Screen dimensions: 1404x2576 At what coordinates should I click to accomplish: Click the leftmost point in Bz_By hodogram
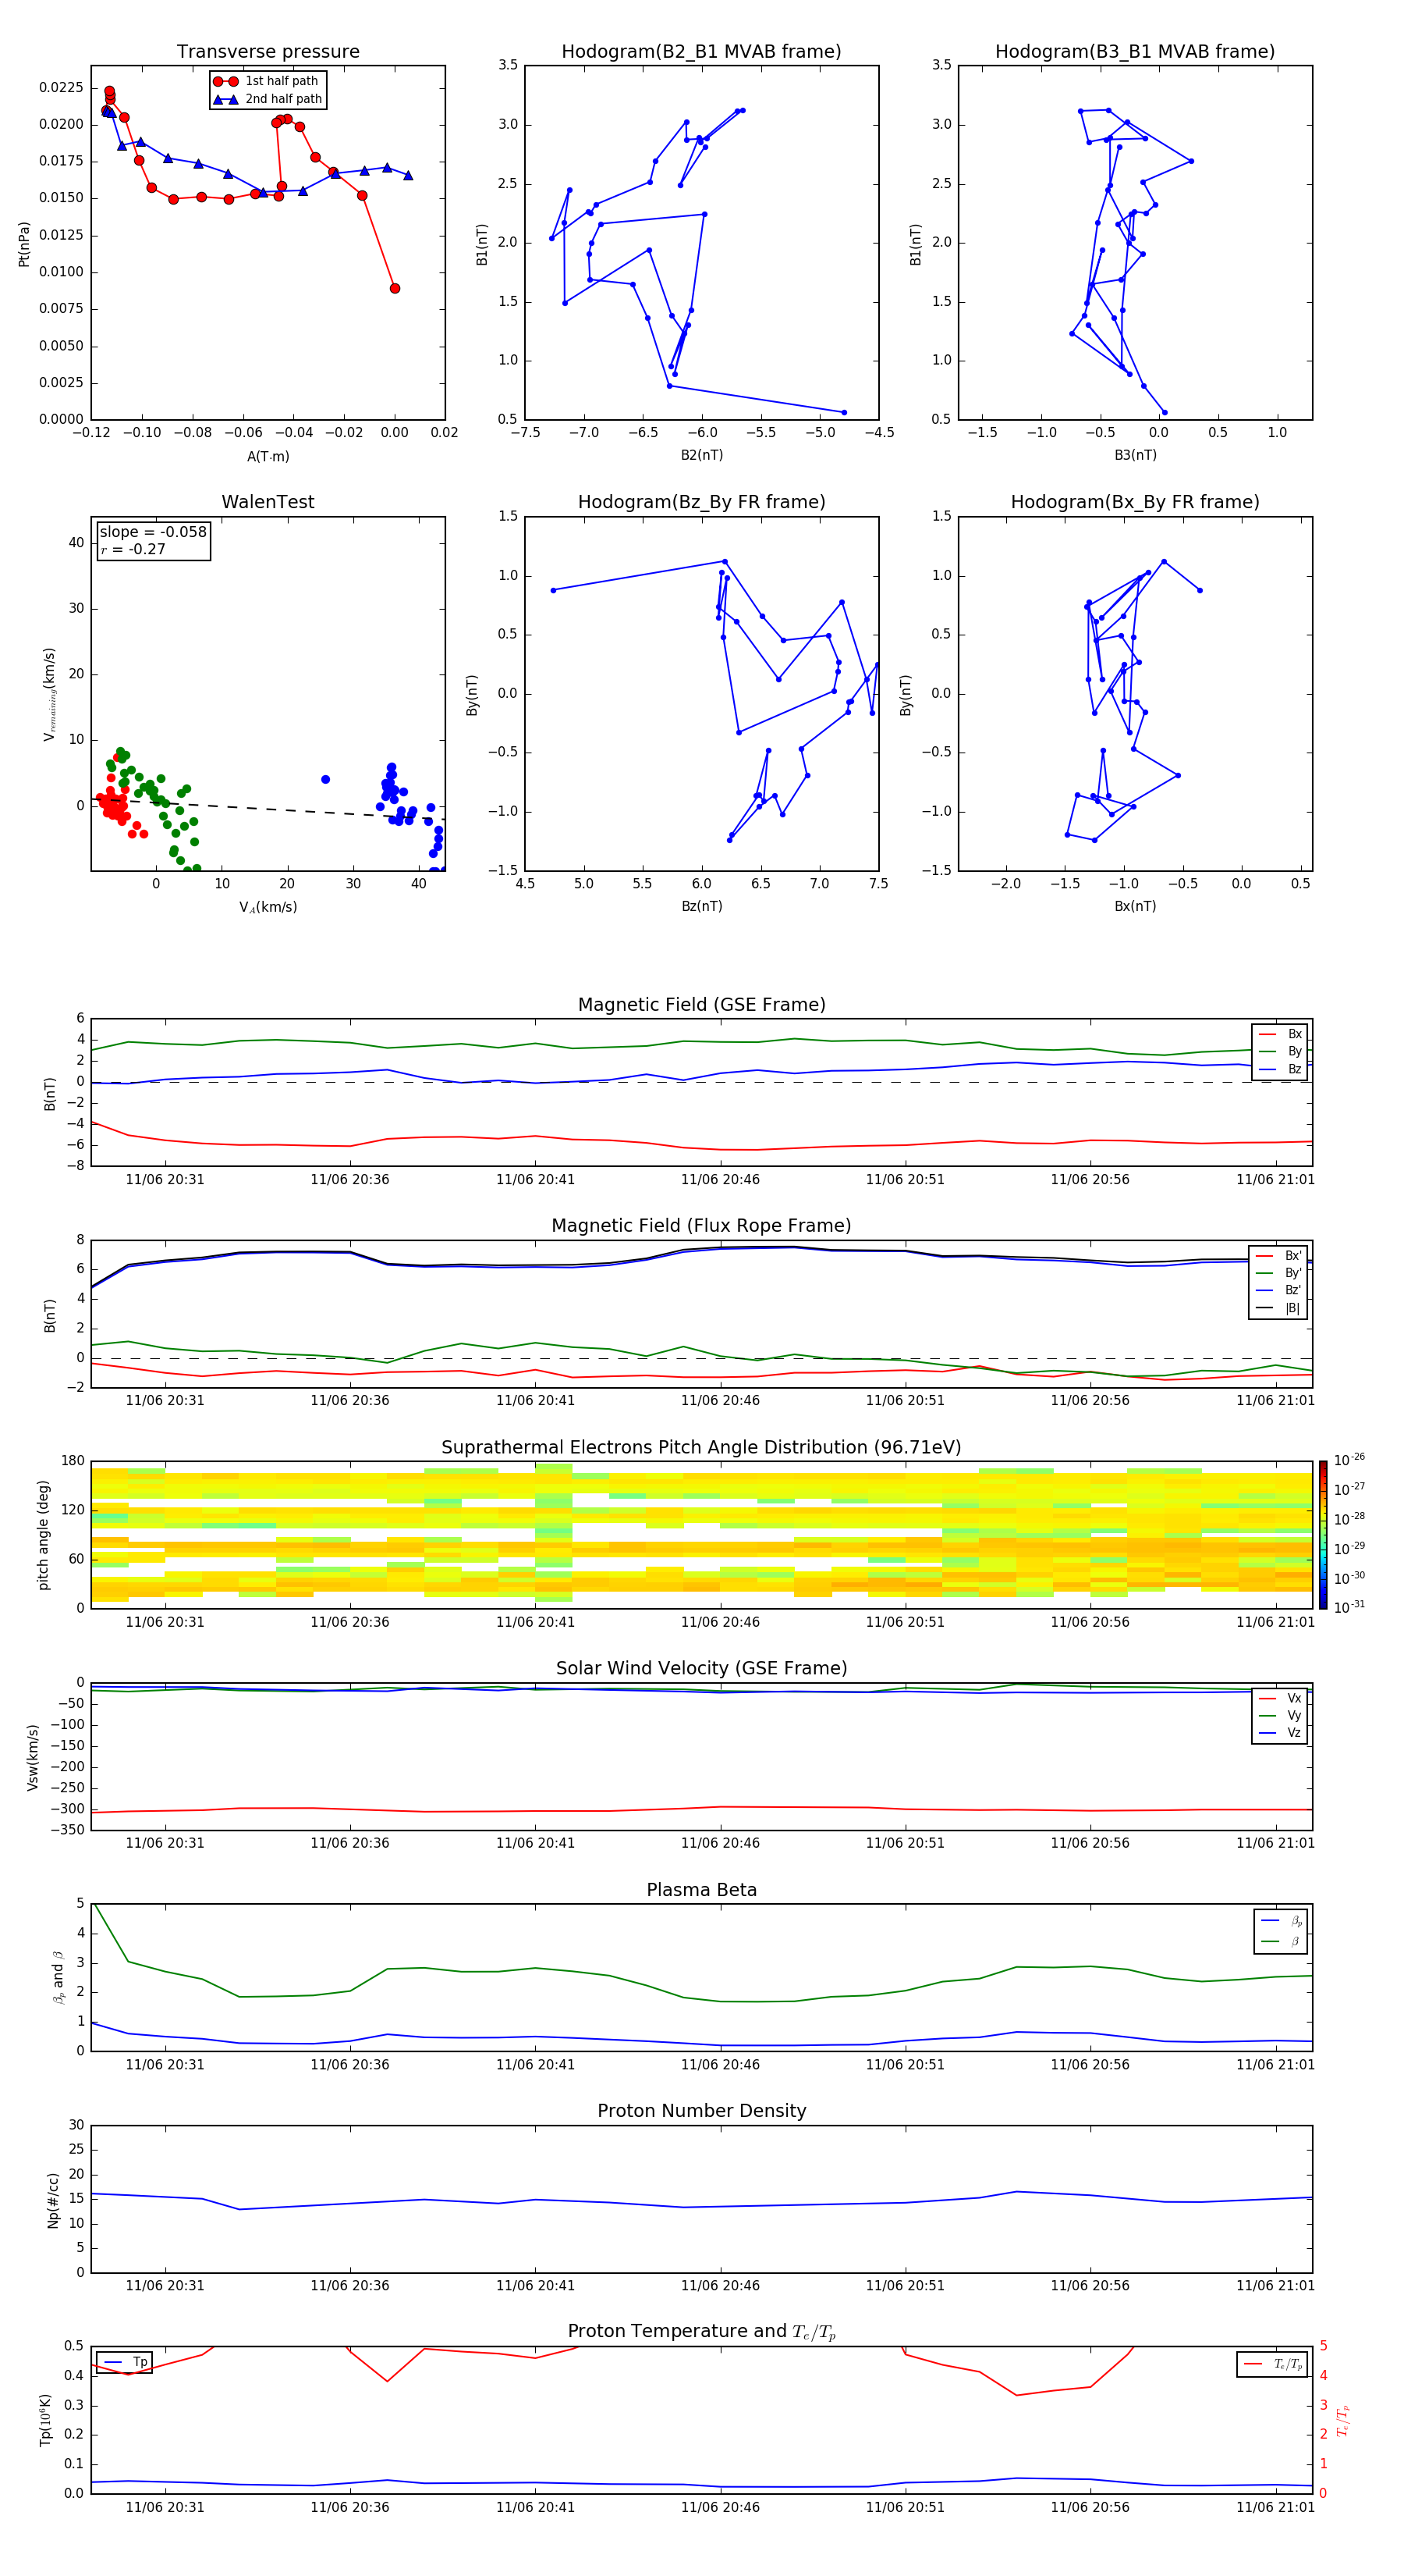click(x=552, y=590)
